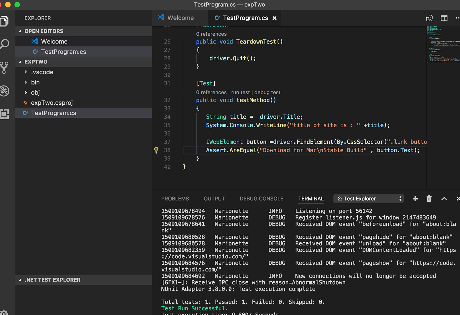Screen dimensions: 460x315
Task: Click the code minimap preview
Action: [x=443, y=44]
